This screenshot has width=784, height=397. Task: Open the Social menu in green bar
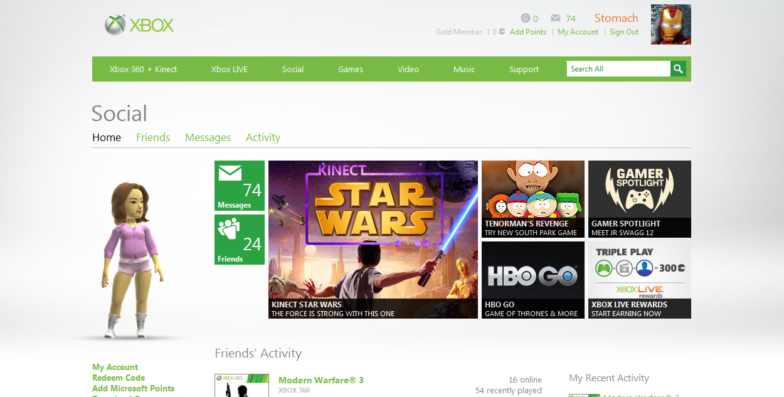[x=293, y=70]
